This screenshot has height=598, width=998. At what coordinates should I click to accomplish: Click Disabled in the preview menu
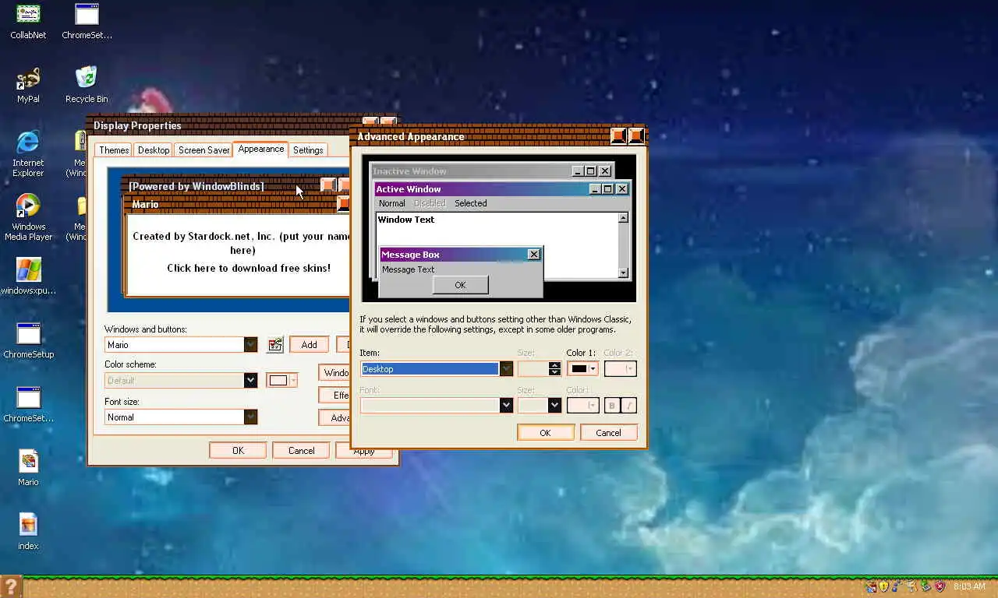pos(430,203)
